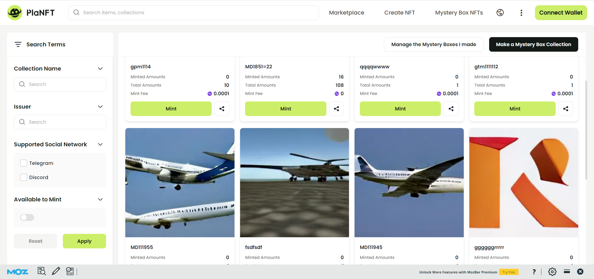Screen dimensions: 594x279
Task: Open the ggggggrrrrr orange shapes thumbnail
Action: pyautogui.click(x=524, y=182)
